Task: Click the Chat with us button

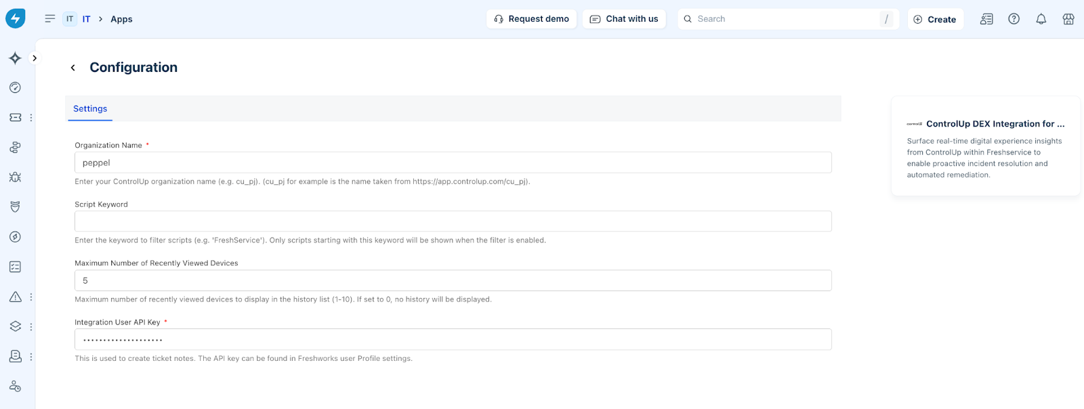Action: [x=624, y=19]
